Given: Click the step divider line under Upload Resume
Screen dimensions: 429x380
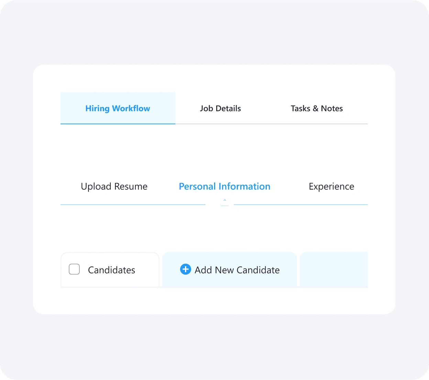Looking at the screenshot, I should 133,205.
